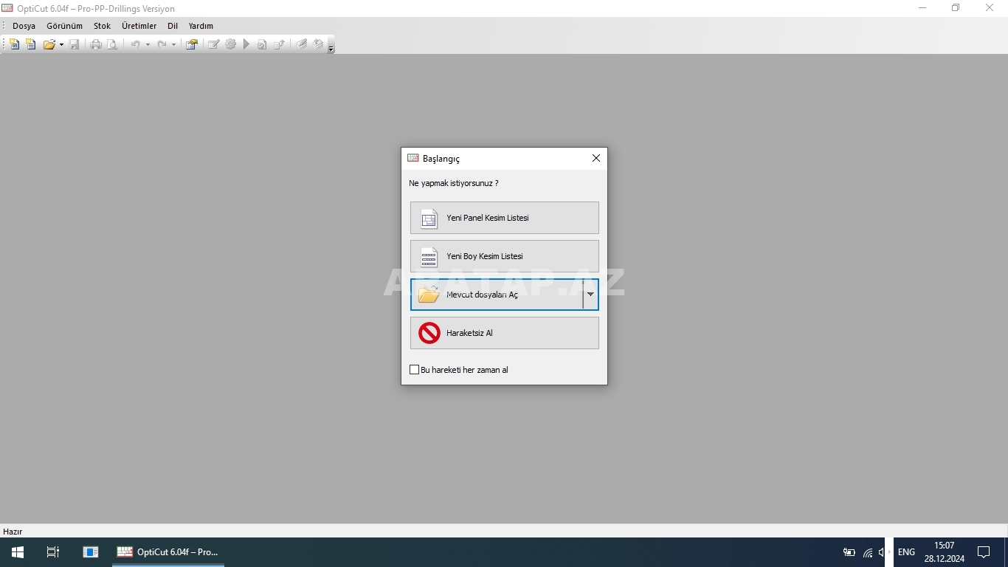Screen dimensions: 1008x567
Task: Click the print preview toolbar icon
Action: coord(112,44)
